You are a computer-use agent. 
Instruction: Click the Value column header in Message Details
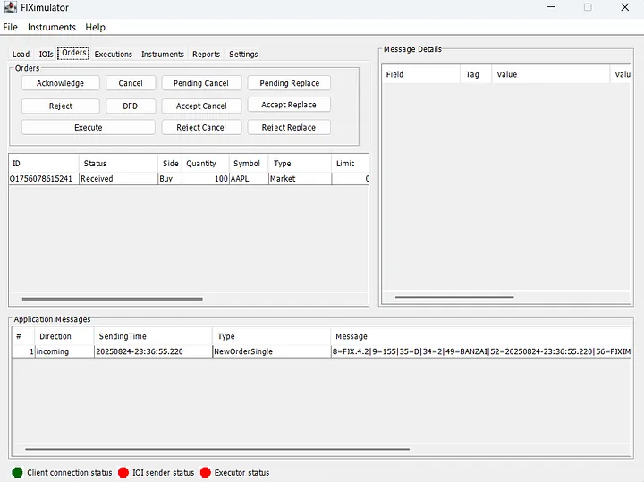coord(550,74)
